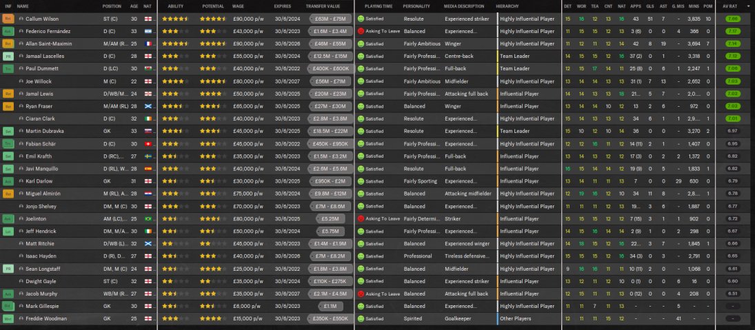755x330 pixels.
Task: Open Isaac Hayden's player name
Action: click(x=41, y=256)
